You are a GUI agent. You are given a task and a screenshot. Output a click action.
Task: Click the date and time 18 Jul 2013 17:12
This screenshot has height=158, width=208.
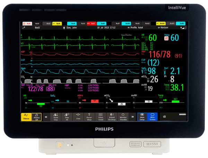[106, 28]
